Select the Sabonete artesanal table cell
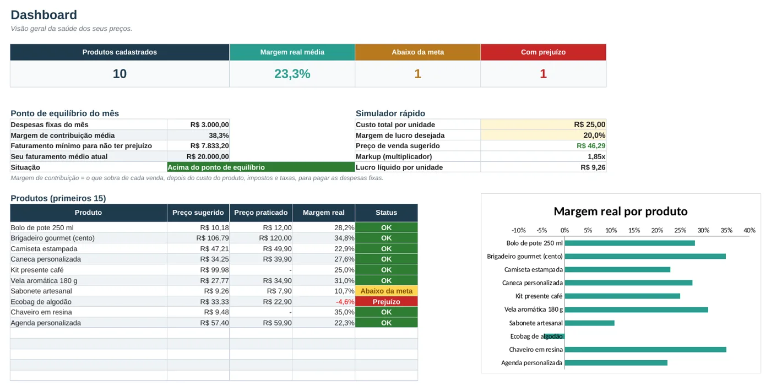 click(88, 291)
